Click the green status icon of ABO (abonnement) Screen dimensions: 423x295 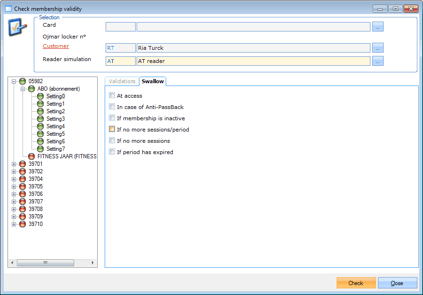tap(31, 89)
